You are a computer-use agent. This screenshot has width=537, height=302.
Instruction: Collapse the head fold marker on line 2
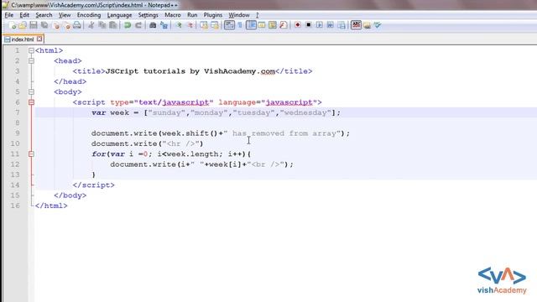(x=31, y=61)
